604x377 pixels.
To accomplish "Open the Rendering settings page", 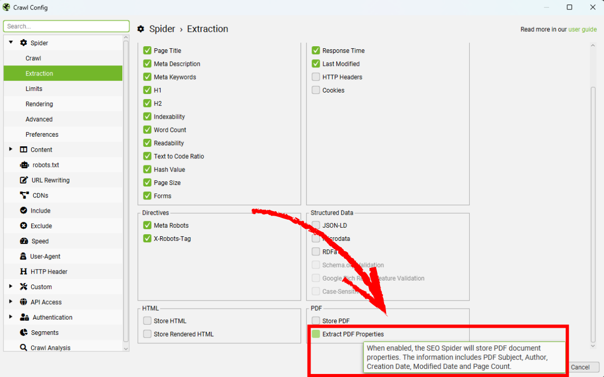I will (39, 104).
